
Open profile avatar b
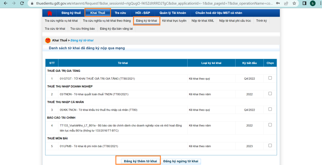click(x=313, y=3)
